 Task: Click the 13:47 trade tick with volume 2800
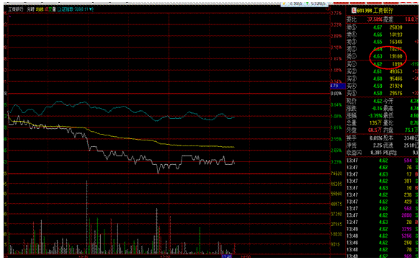point(383,215)
